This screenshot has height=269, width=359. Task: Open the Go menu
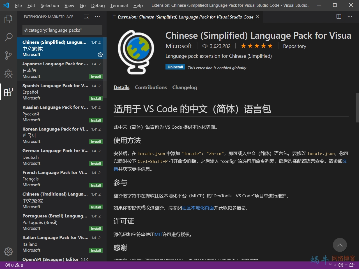click(x=83, y=5)
